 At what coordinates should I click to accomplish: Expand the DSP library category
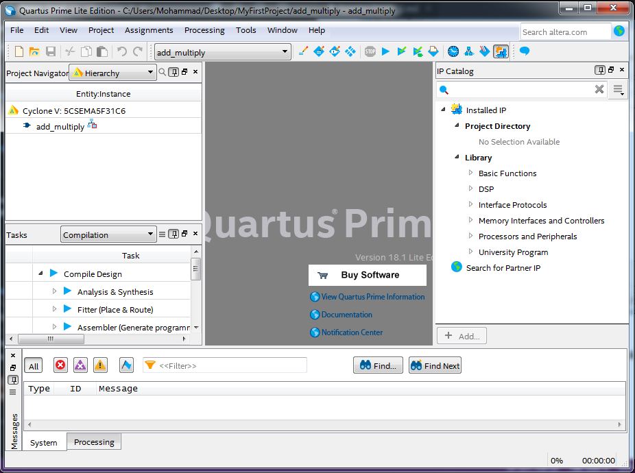click(470, 189)
